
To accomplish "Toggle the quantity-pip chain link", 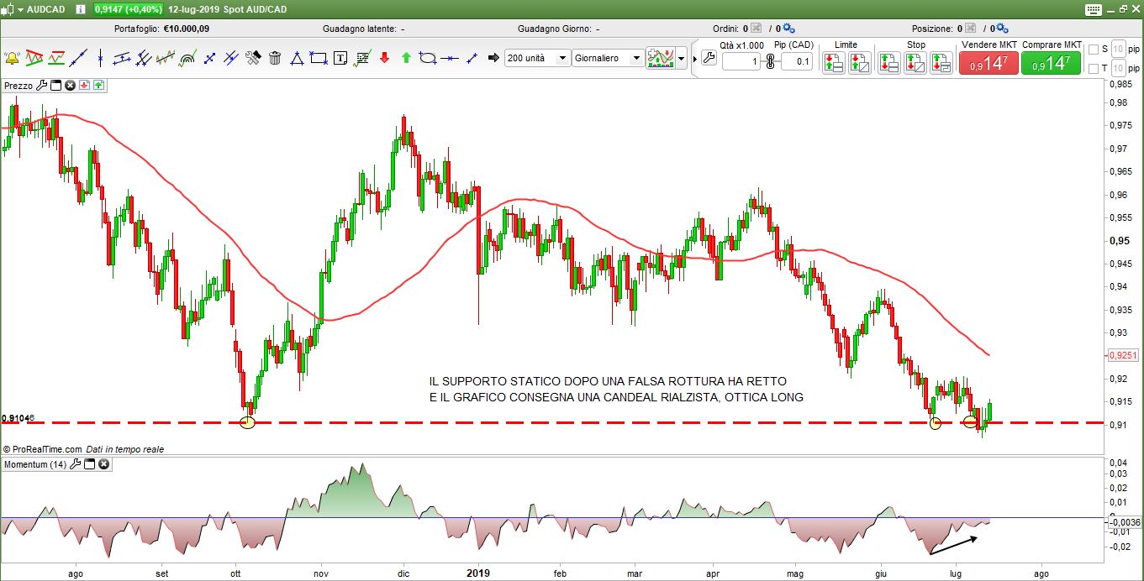I will point(770,61).
